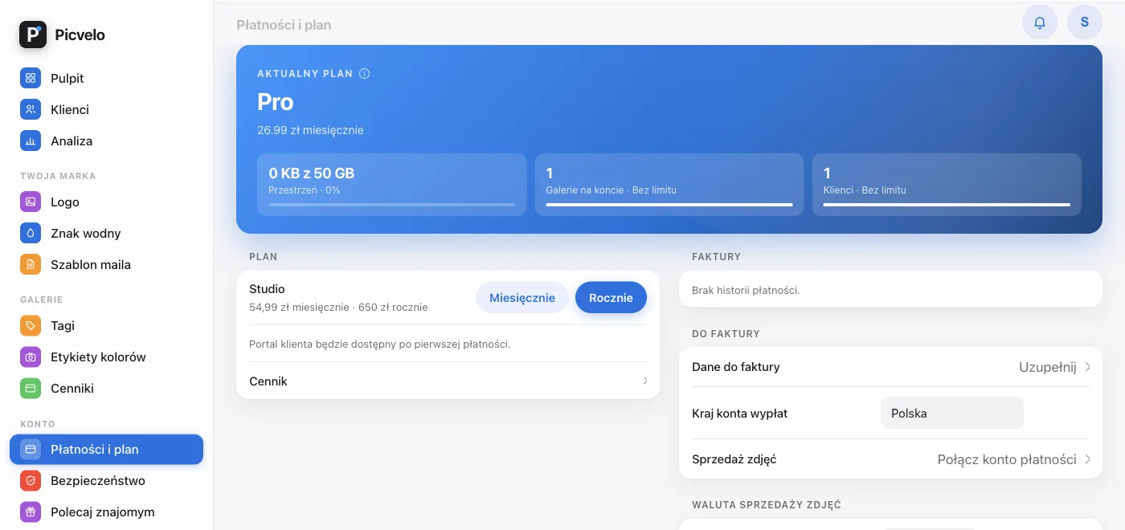Image resolution: width=1125 pixels, height=530 pixels.
Task: Switch billing to Rocznie
Action: (x=611, y=298)
